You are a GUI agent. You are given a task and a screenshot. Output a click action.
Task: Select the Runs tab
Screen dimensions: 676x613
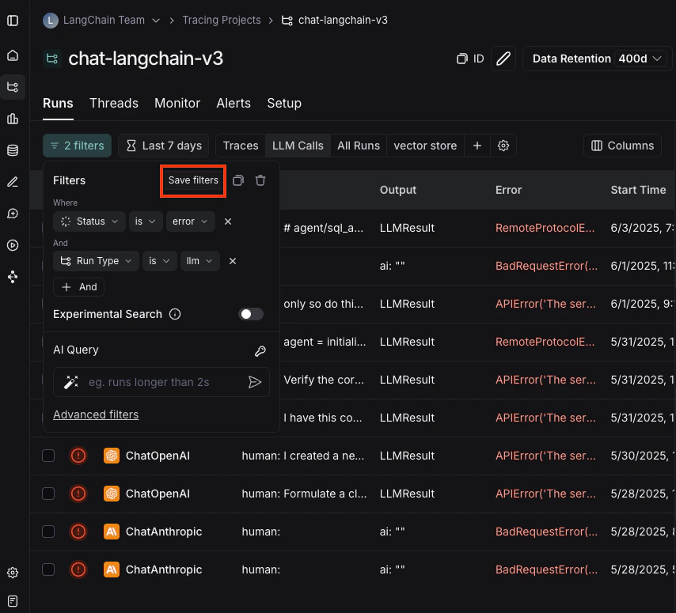tap(58, 104)
